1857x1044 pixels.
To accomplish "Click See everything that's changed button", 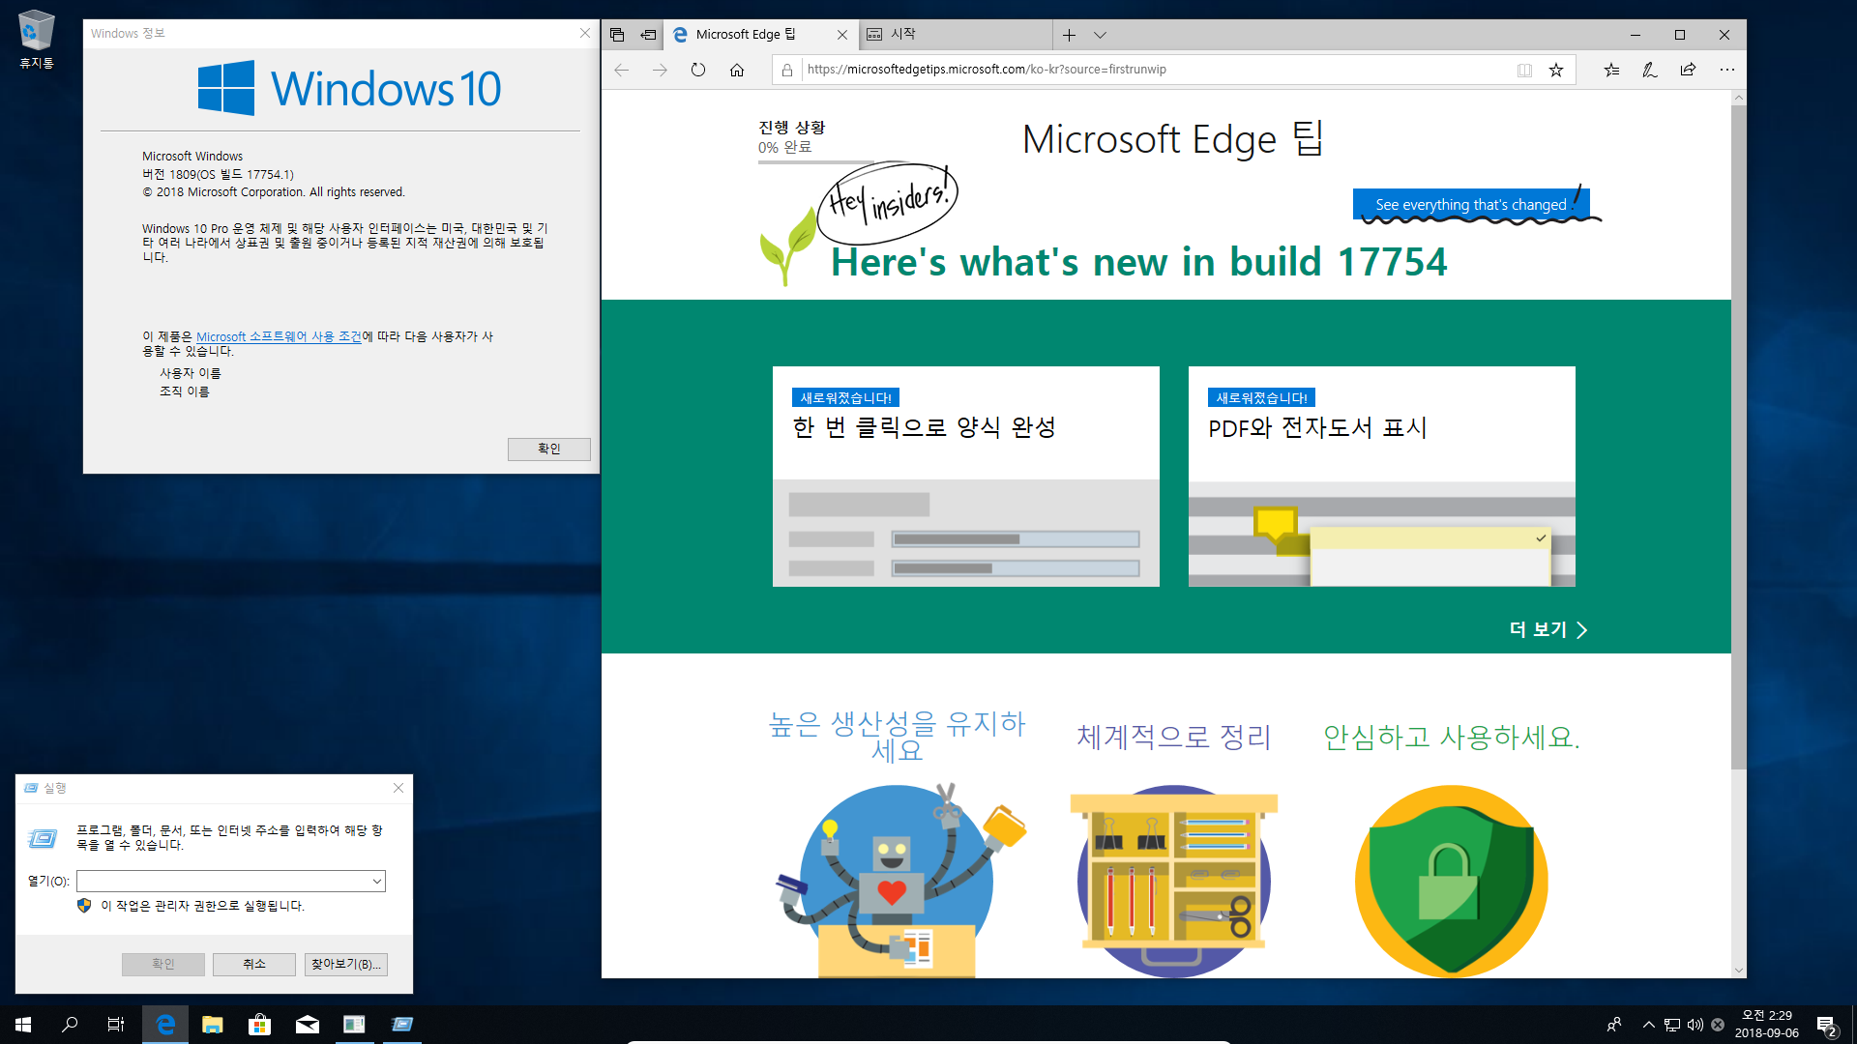I will pyautogui.click(x=1470, y=205).
